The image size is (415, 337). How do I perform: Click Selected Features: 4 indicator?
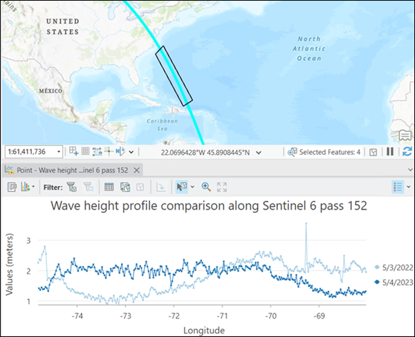325,152
